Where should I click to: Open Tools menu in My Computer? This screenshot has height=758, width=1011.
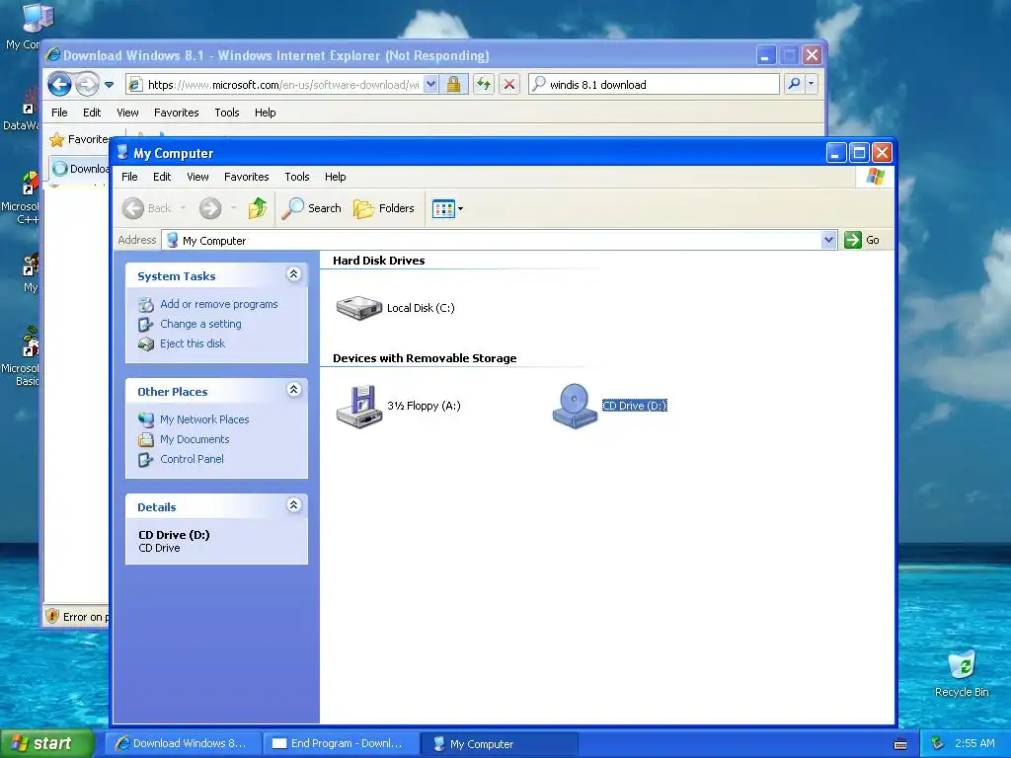pyautogui.click(x=296, y=177)
